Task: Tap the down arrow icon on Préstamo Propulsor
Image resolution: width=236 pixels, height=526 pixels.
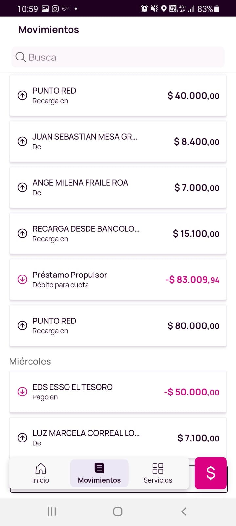Action: click(22, 280)
